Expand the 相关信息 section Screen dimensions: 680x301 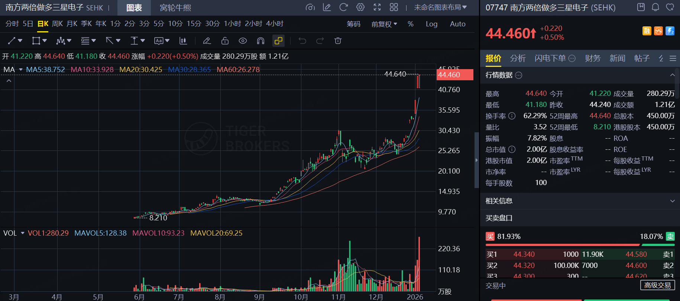(672, 201)
